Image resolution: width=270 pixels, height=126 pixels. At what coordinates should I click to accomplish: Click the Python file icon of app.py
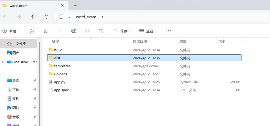click(50, 82)
